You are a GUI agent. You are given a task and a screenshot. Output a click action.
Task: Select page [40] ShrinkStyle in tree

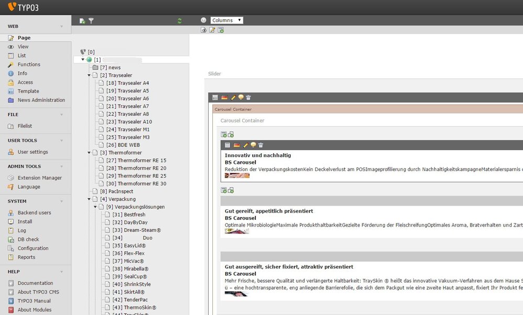132,284
